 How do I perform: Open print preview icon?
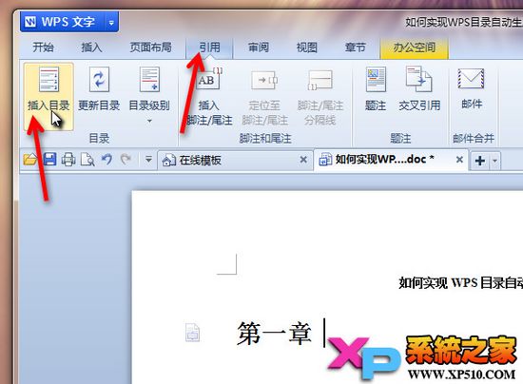pos(87,160)
